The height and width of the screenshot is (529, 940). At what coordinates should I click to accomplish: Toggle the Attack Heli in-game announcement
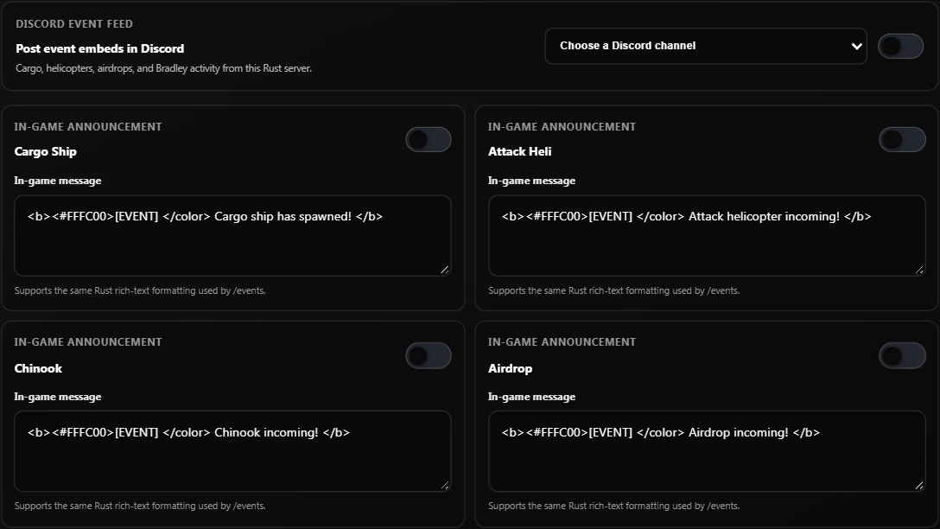point(902,140)
